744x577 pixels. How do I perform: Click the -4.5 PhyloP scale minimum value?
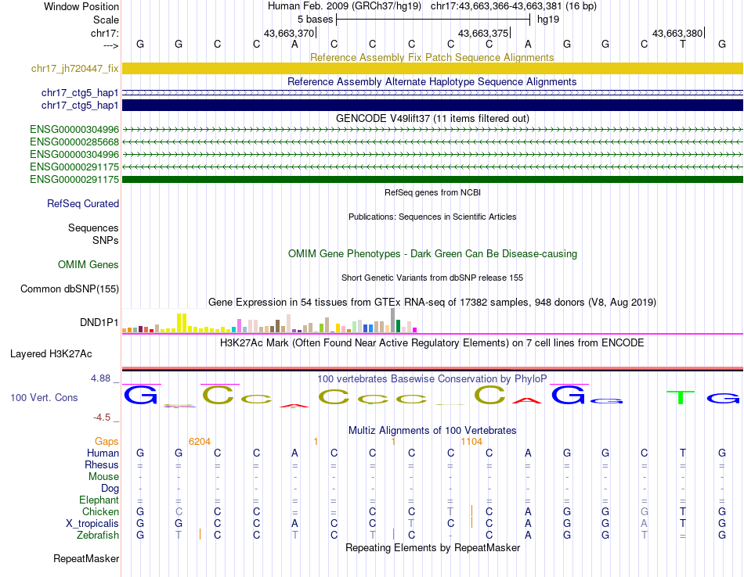[102, 418]
